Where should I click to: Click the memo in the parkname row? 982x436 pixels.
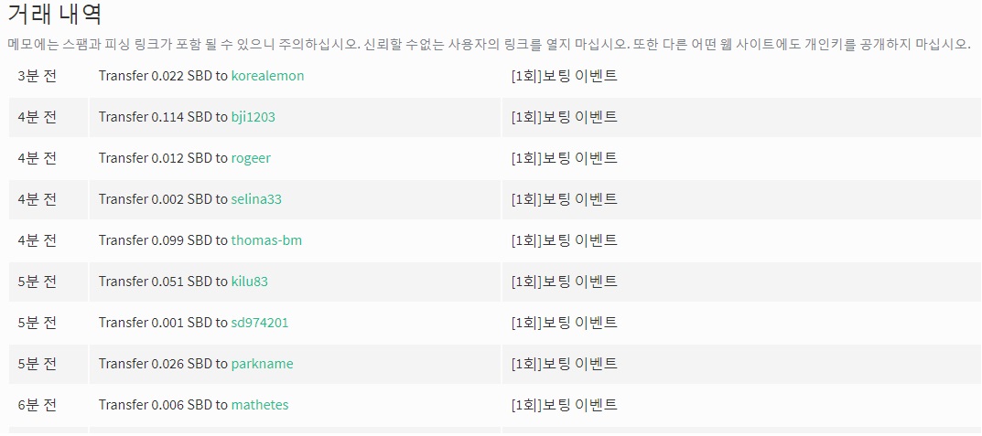[x=564, y=364]
